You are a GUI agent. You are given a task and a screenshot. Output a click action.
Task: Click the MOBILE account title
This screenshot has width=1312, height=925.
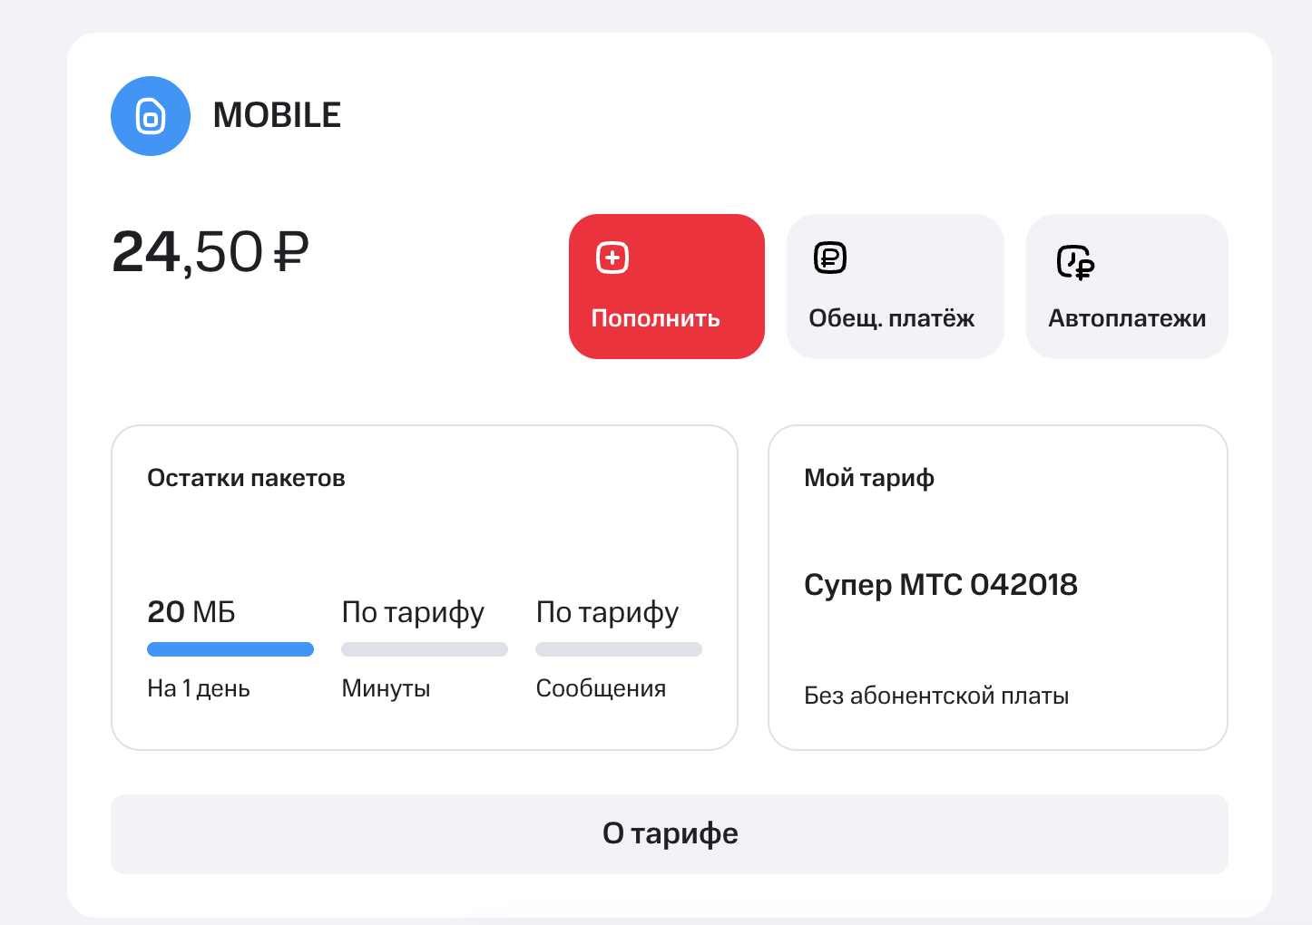278,115
